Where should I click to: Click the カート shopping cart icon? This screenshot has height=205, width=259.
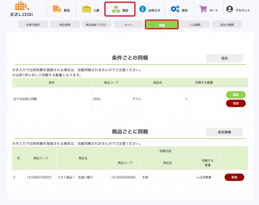coord(203,9)
